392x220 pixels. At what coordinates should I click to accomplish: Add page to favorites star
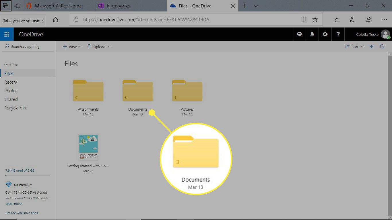pyautogui.click(x=315, y=19)
